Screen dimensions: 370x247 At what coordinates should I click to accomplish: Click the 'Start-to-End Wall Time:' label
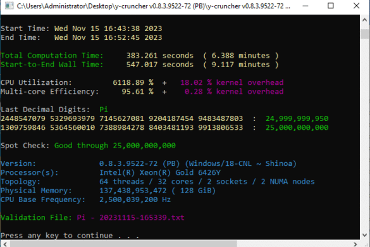click(52, 65)
